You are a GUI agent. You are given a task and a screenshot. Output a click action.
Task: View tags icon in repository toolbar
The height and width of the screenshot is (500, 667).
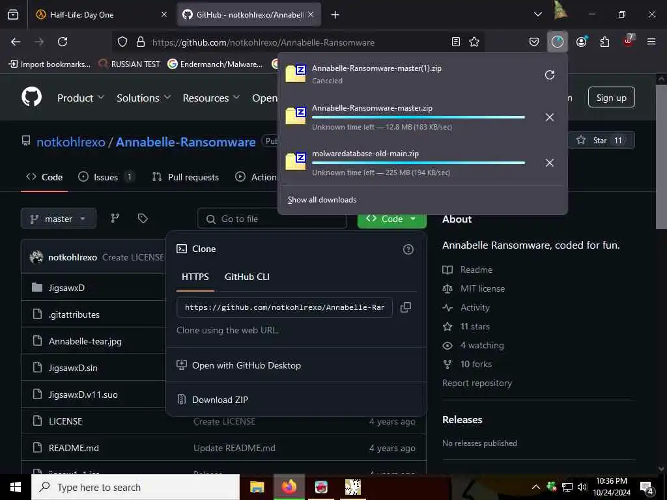click(x=143, y=219)
